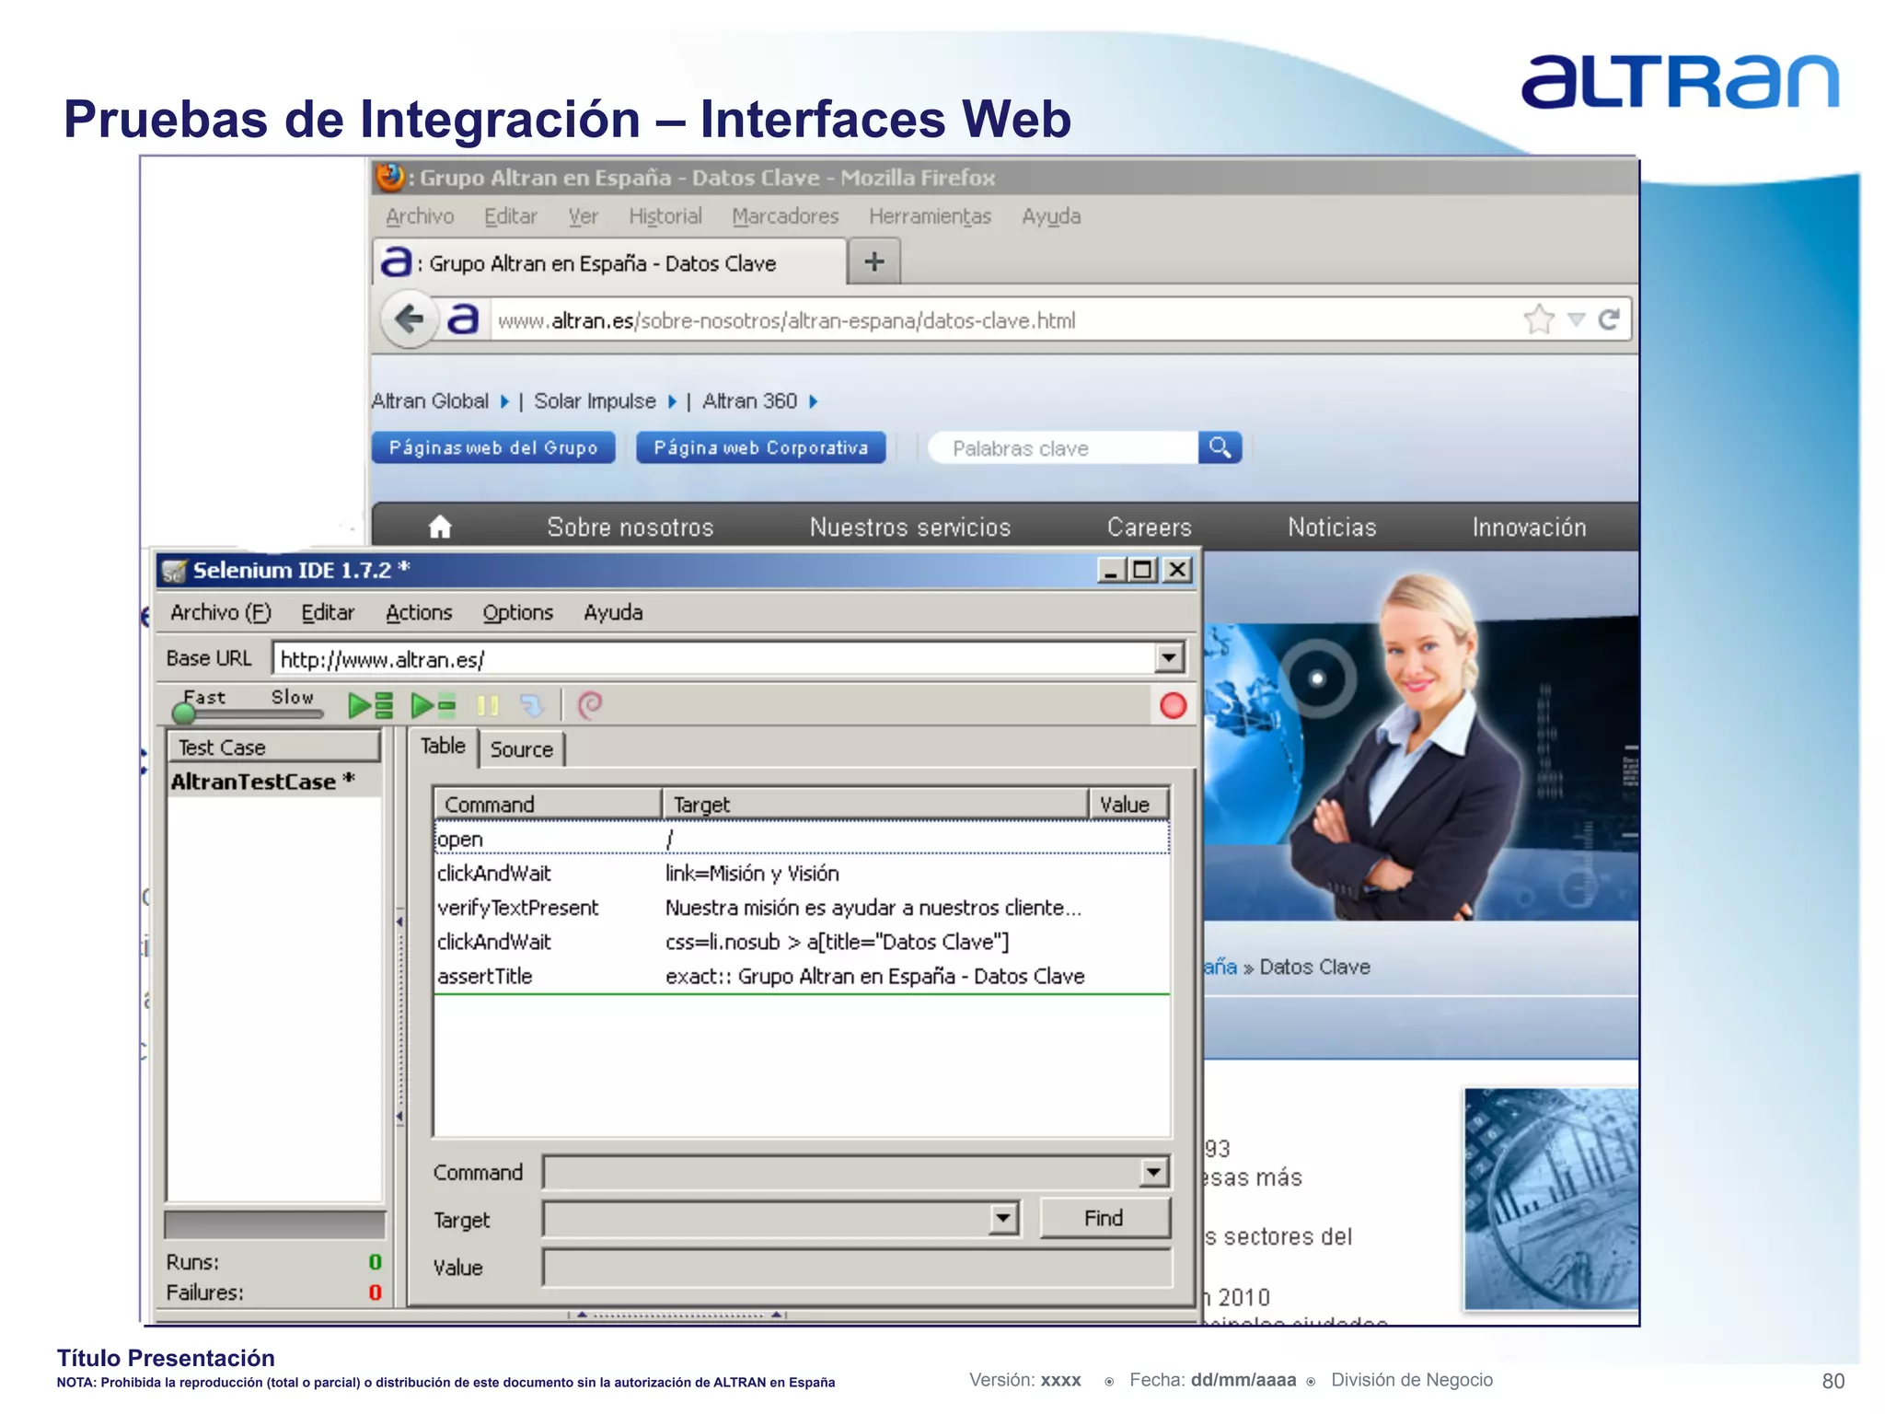The width and height of the screenshot is (1885, 1414).
Task: Switch to the Table tab
Action: (443, 746)
